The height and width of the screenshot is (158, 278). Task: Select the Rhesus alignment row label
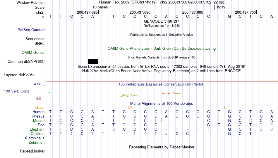point(38,116)
